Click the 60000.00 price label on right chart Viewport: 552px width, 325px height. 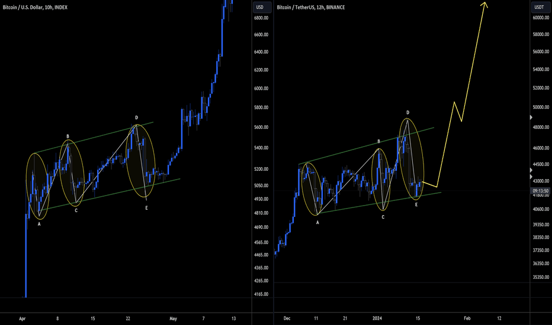coord(541,18)
